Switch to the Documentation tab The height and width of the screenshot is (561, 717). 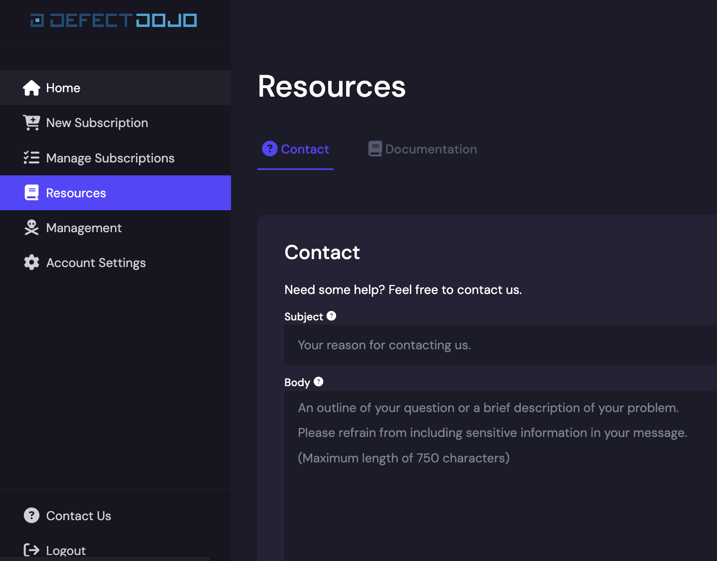coord(423,149)
